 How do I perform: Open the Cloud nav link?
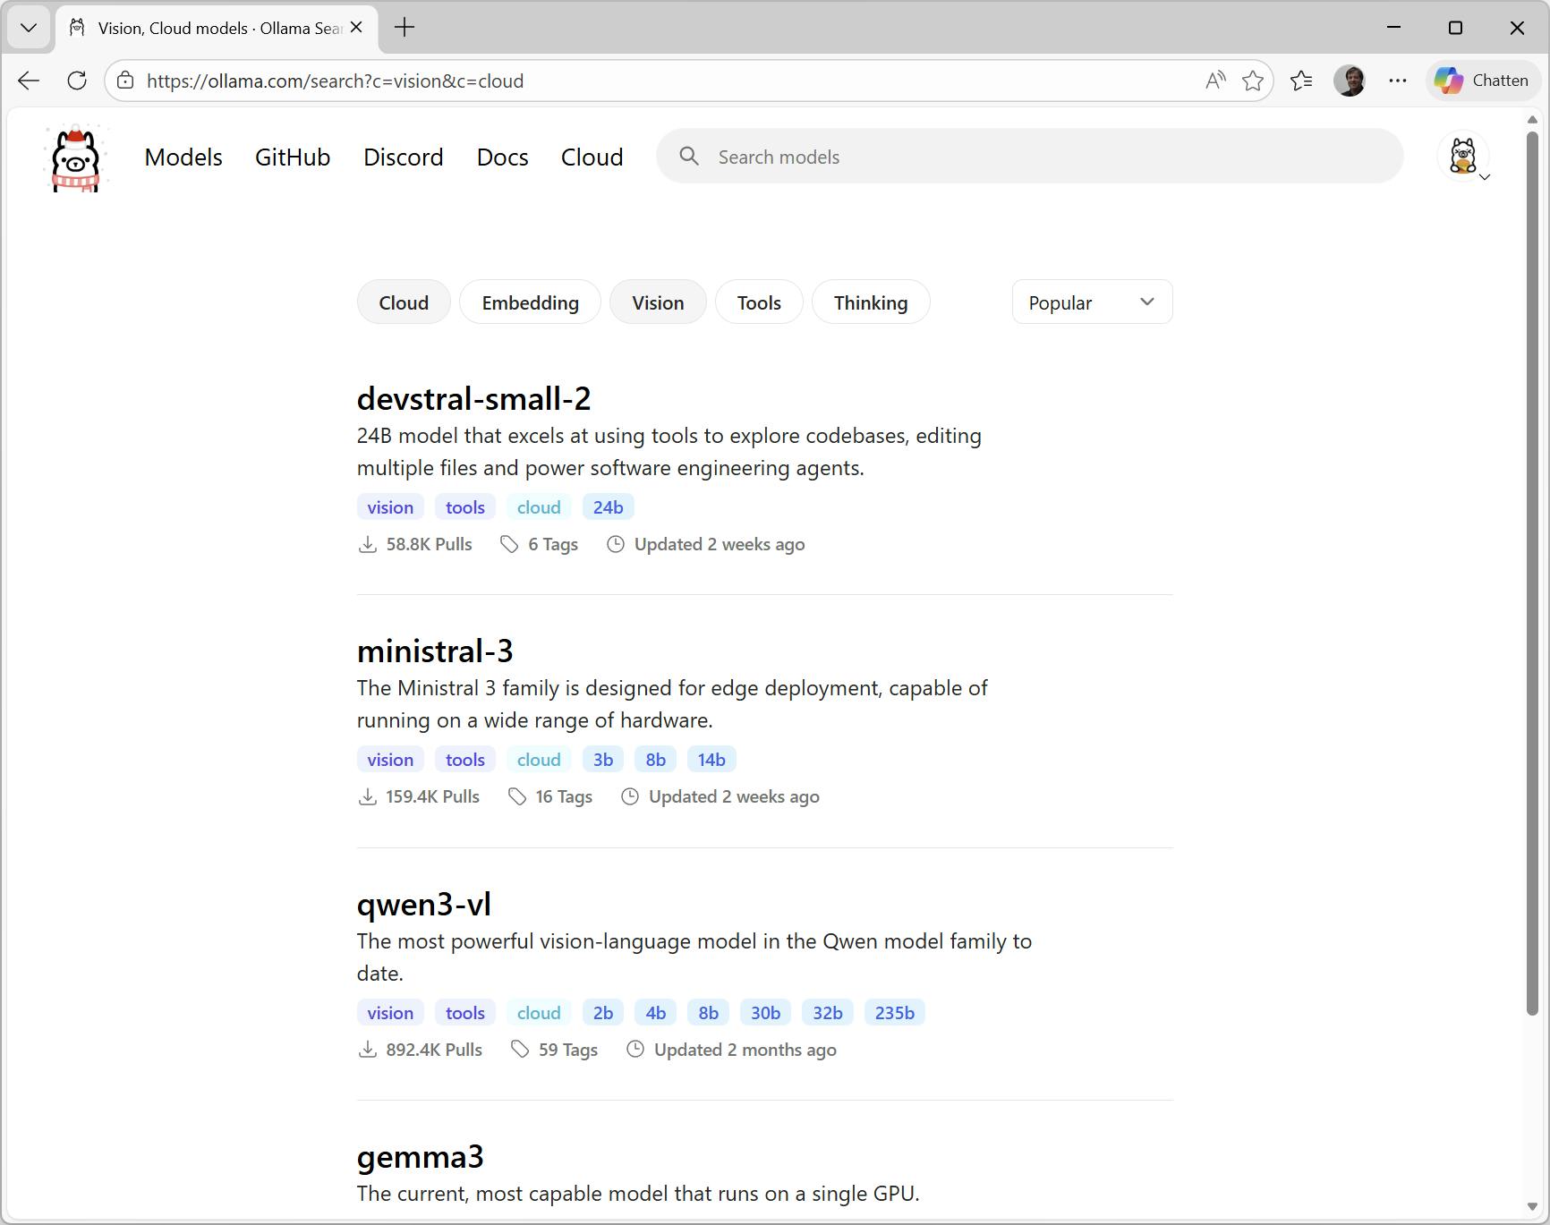tap(592, 157)
